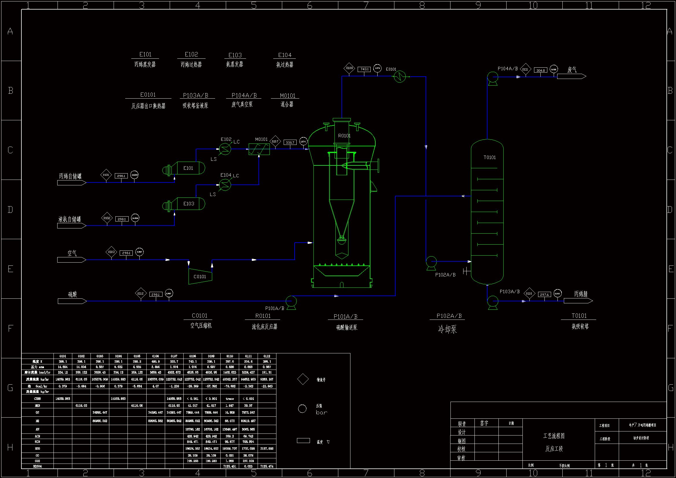
Task: Select the E101 propylene evaporator vessel symbol
Action: pos(184,168)
